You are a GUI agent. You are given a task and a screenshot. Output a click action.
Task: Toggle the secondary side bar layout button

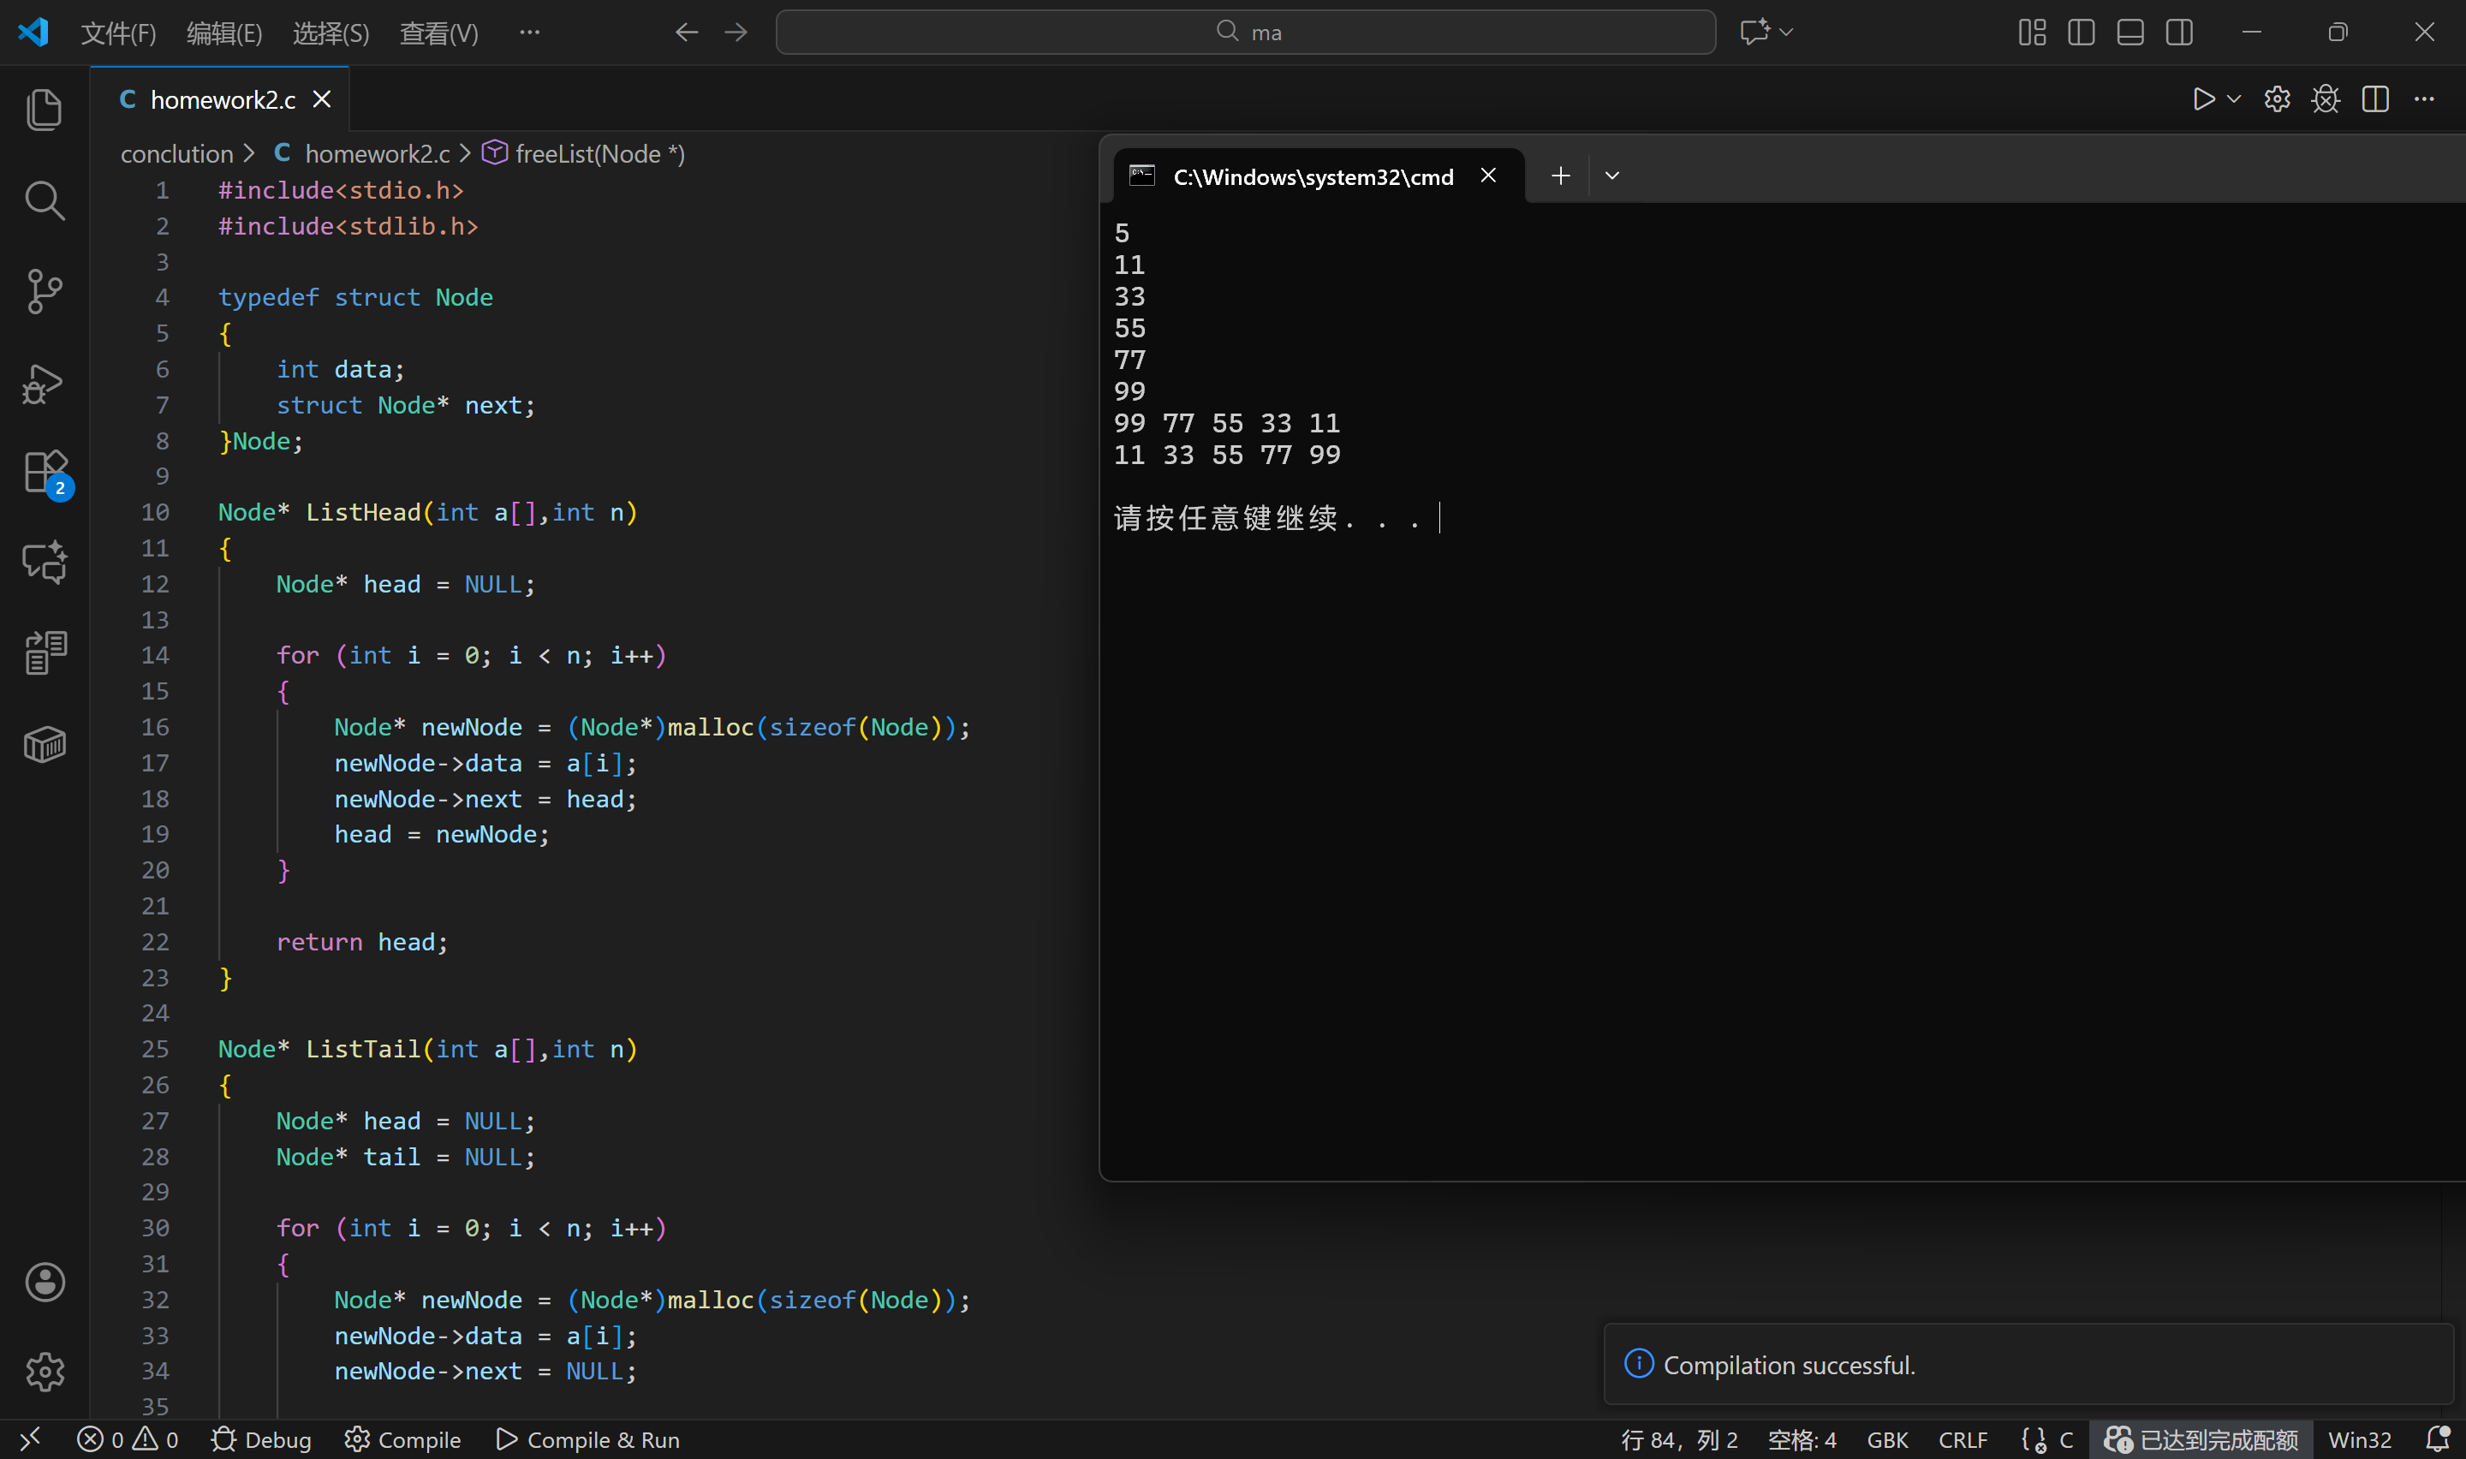[x=2179, y=33]
